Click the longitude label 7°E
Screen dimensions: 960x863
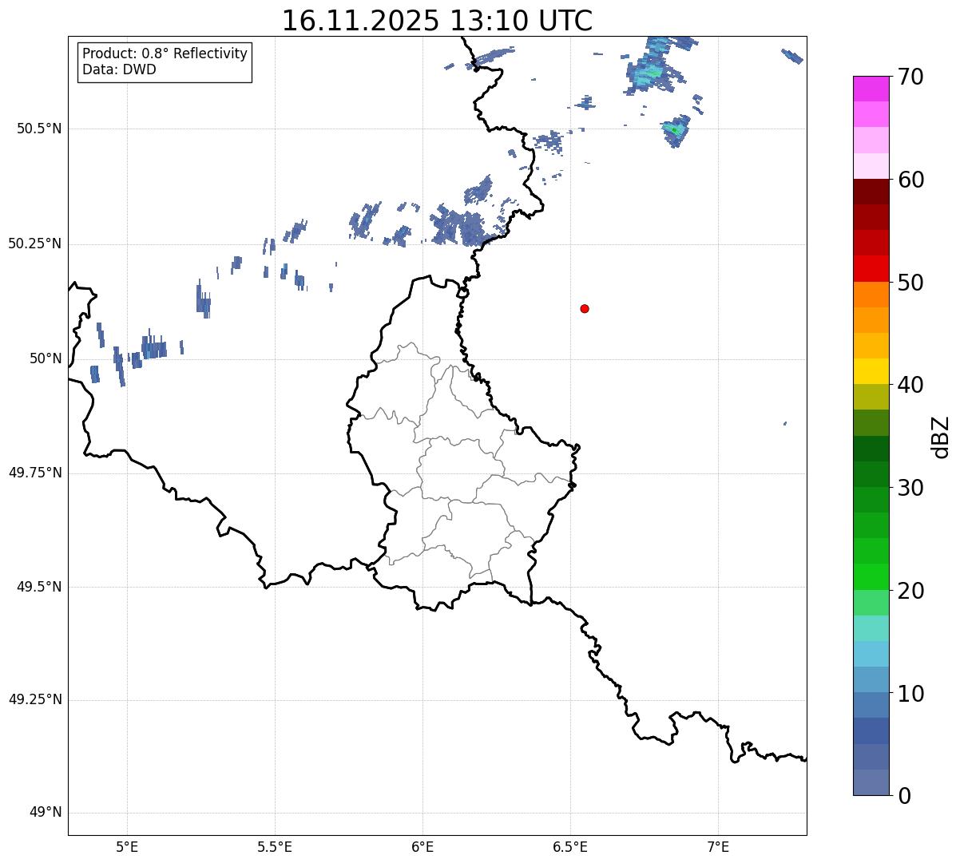pyautogui.click(x=718, y=847)
